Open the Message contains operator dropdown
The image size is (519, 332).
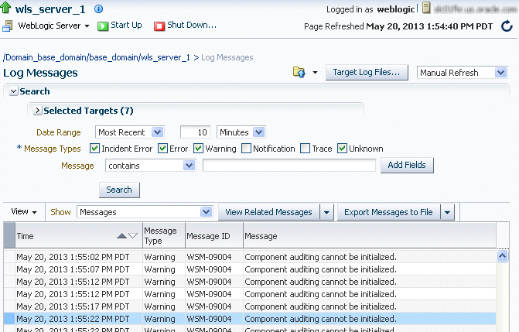coord(189,166)
